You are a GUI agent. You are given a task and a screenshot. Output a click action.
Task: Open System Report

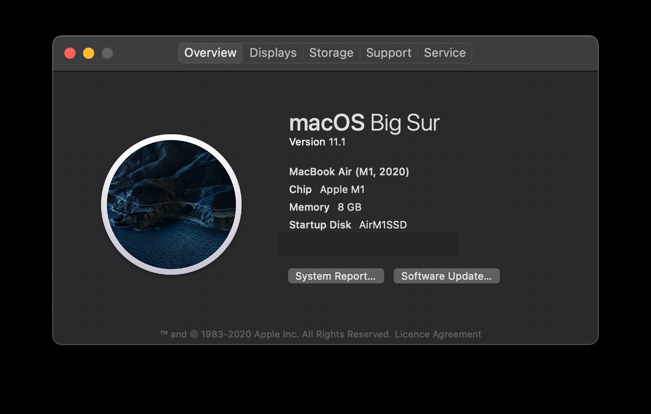pos(336,276)
